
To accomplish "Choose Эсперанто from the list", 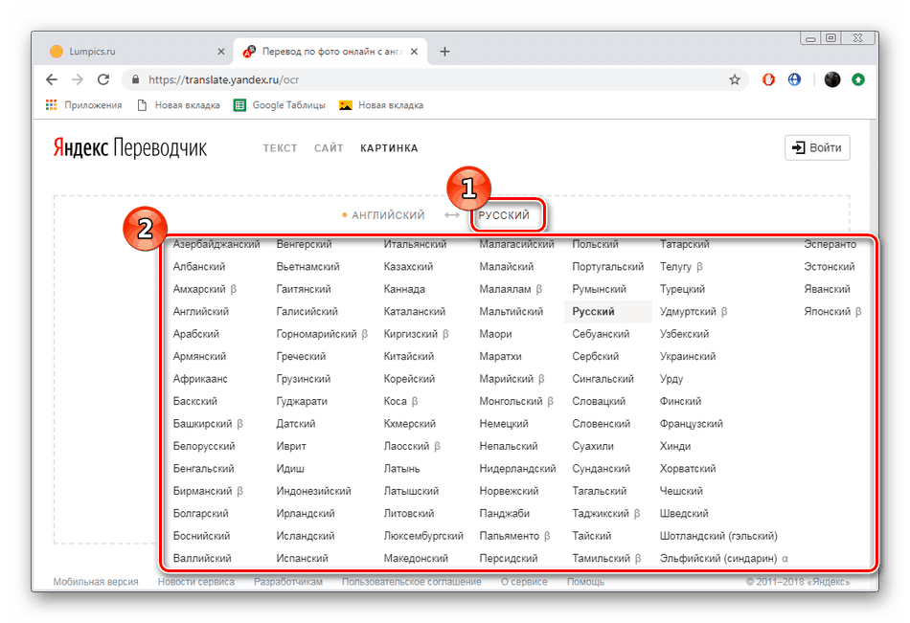I will 830,244.
